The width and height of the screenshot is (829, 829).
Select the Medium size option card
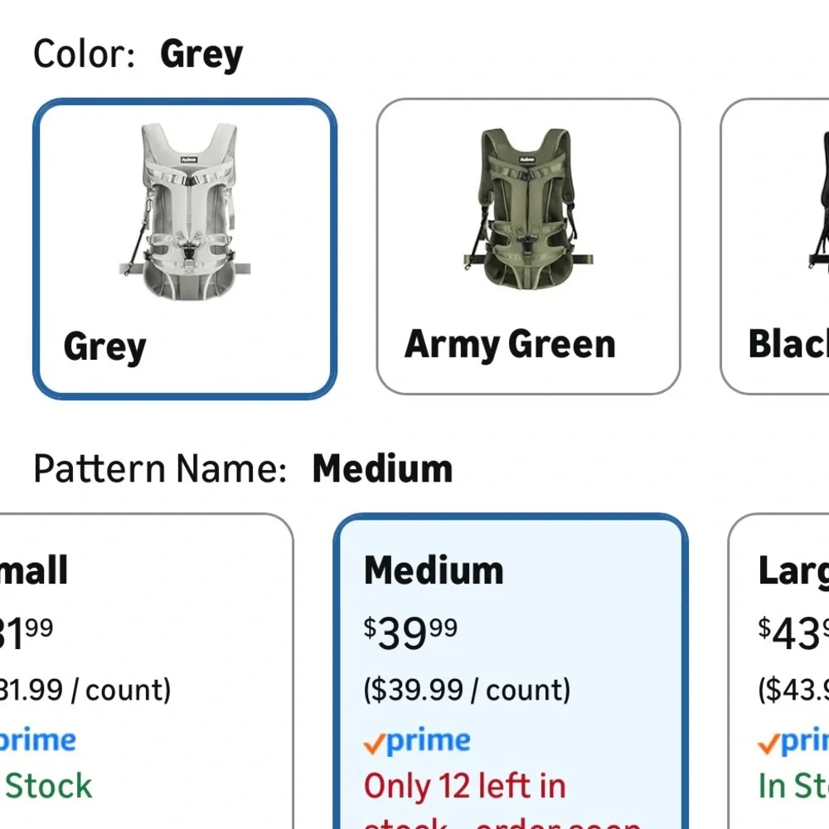point(511,671)
